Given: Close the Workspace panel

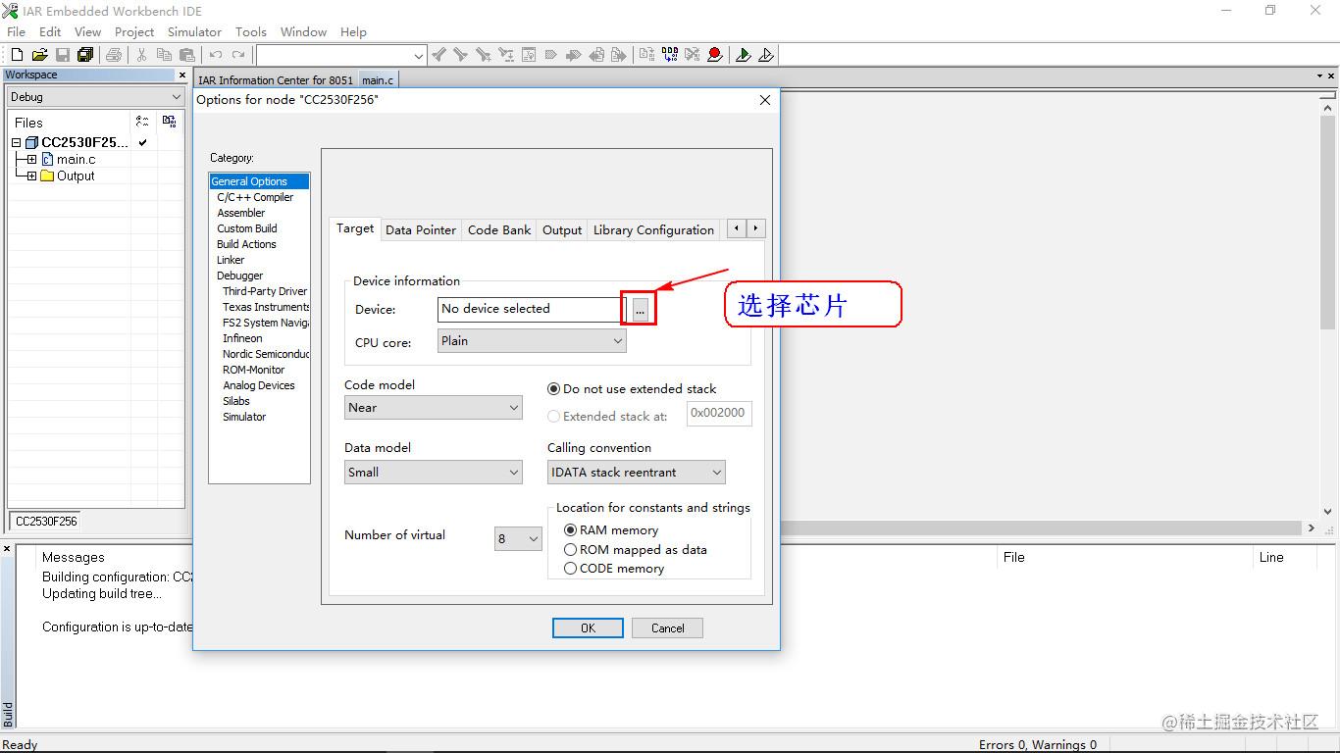Looking at the screenshot, I should pyautogui.click(x=182, y=75).
